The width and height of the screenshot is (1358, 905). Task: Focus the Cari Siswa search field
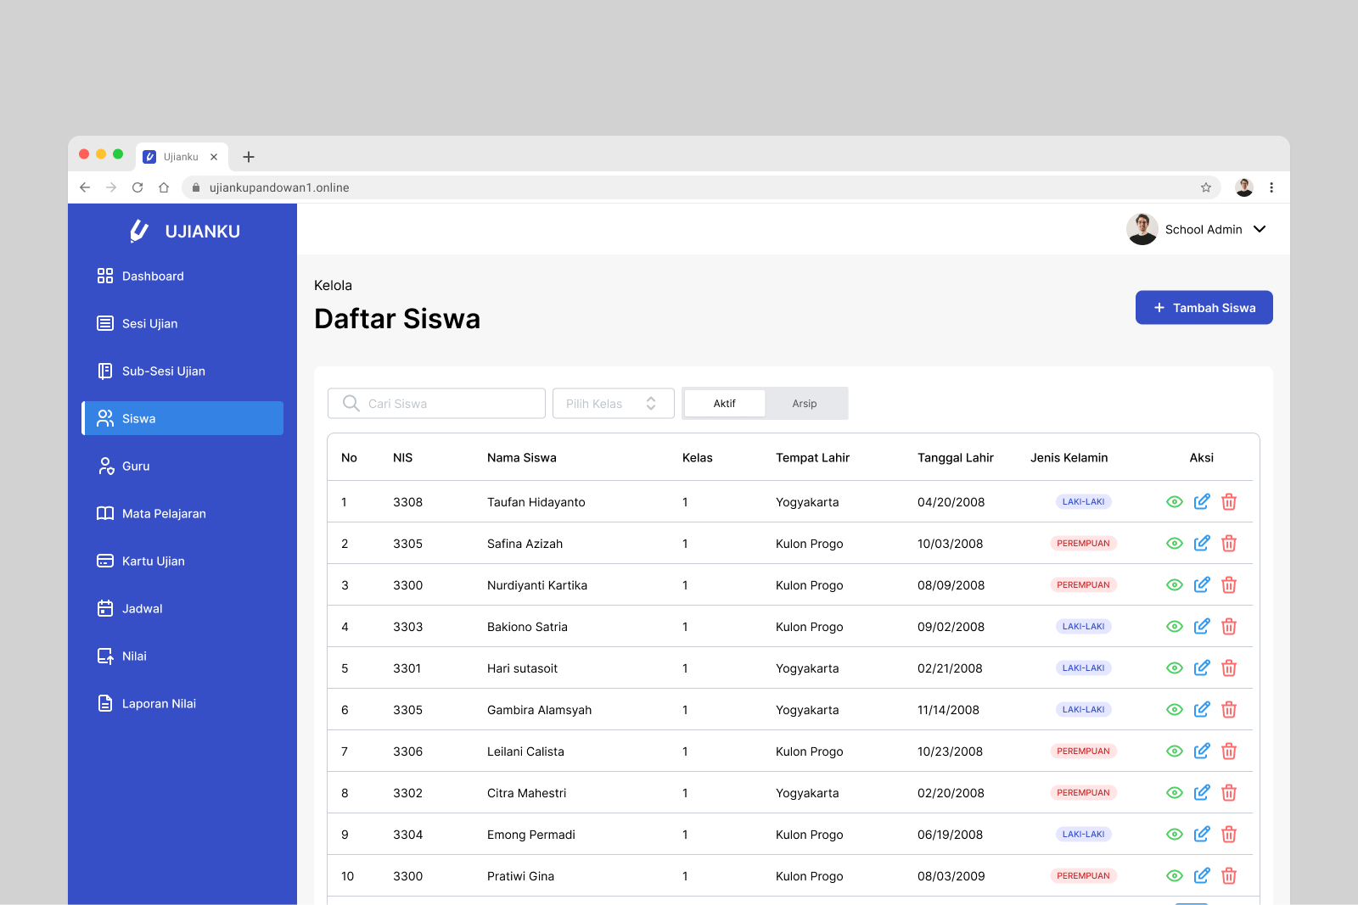450,404
